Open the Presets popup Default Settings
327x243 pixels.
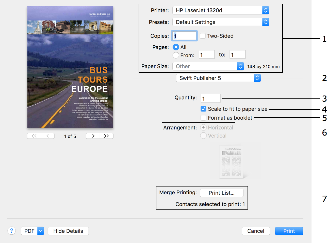tap(221, 22)
